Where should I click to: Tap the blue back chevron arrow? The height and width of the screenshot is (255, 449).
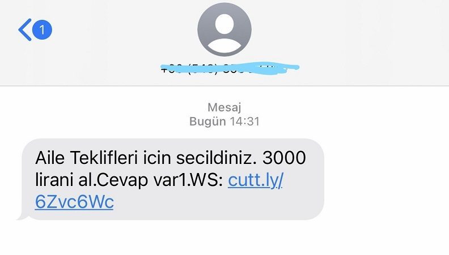[25, 30]
